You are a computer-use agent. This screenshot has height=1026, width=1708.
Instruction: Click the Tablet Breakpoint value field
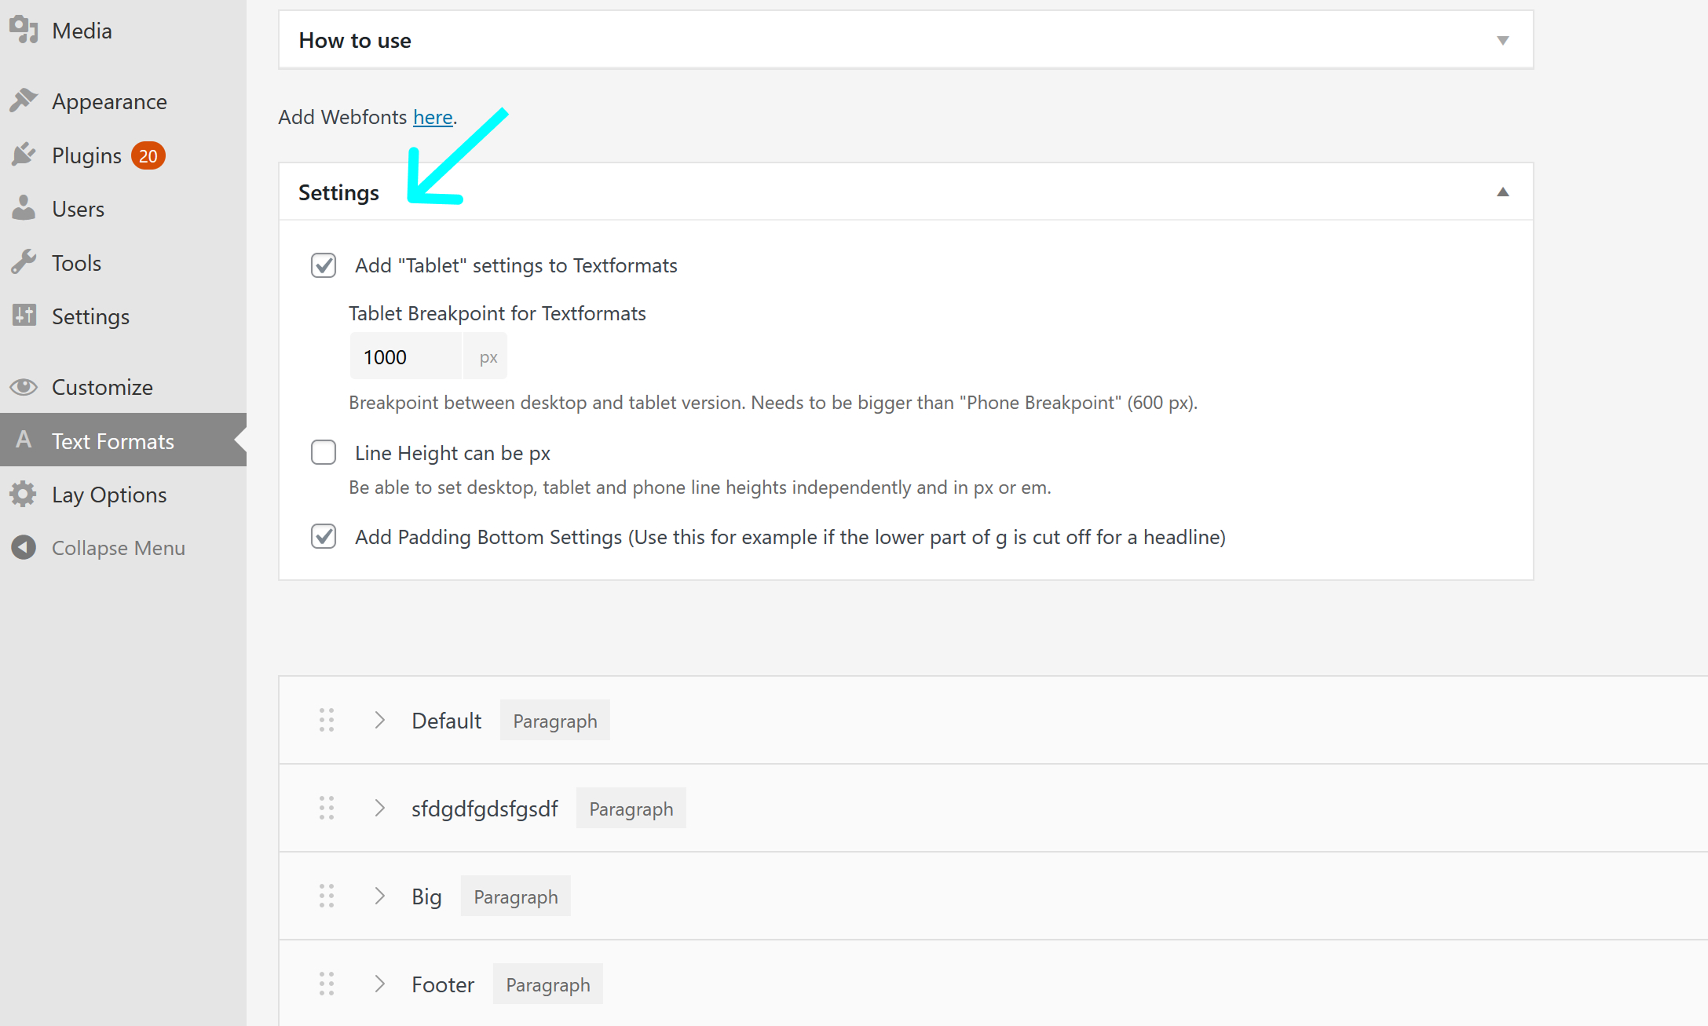coord(406,357)
